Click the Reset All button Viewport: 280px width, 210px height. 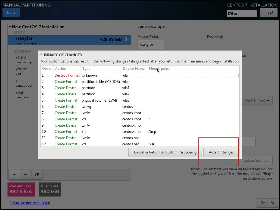click(x=267, y=203)
